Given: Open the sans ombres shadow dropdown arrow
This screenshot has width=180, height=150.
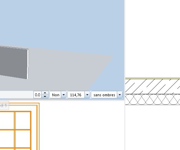Looking at the screenshot, I should [120, 95].
